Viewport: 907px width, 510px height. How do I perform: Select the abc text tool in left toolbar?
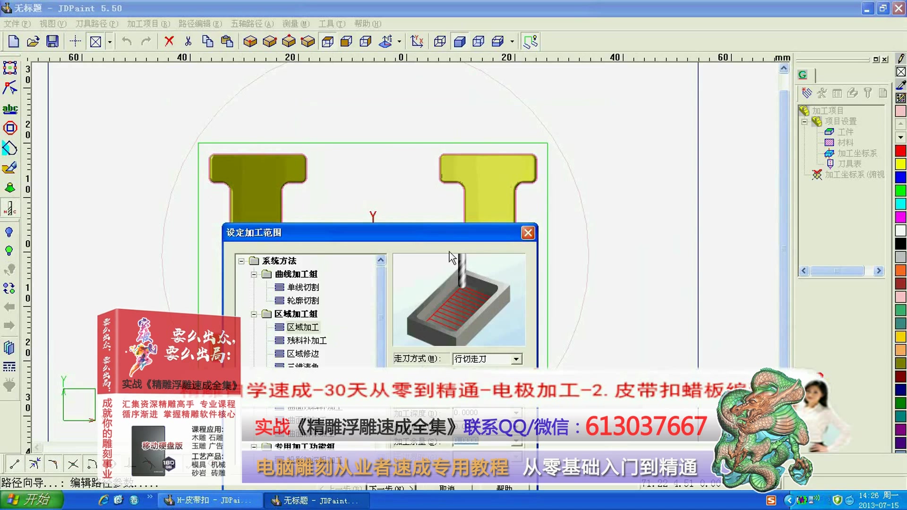(10, 109)
